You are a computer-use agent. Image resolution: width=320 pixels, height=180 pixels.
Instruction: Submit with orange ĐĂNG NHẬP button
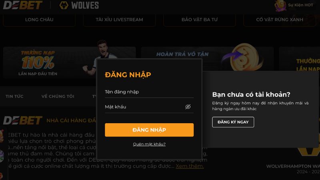(x=149, y=130)
